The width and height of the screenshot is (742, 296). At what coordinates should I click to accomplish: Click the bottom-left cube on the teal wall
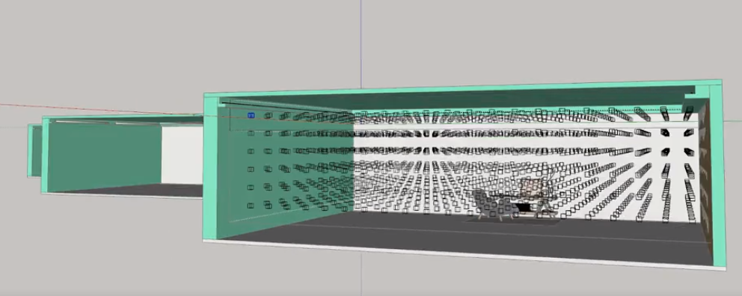pos(251,206)
